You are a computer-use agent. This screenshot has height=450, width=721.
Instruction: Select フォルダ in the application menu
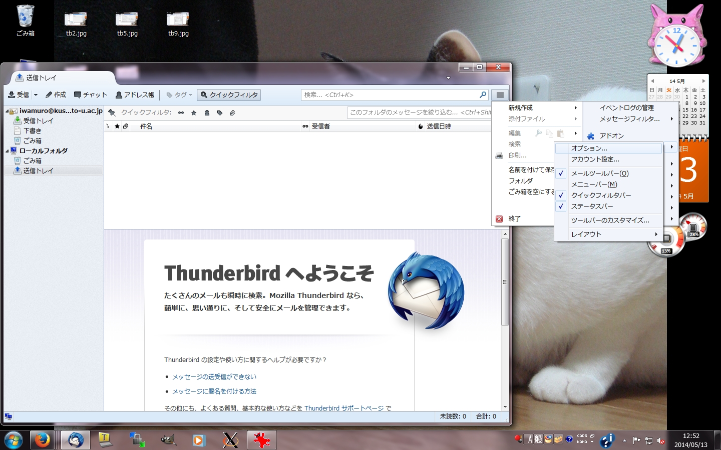521,180
